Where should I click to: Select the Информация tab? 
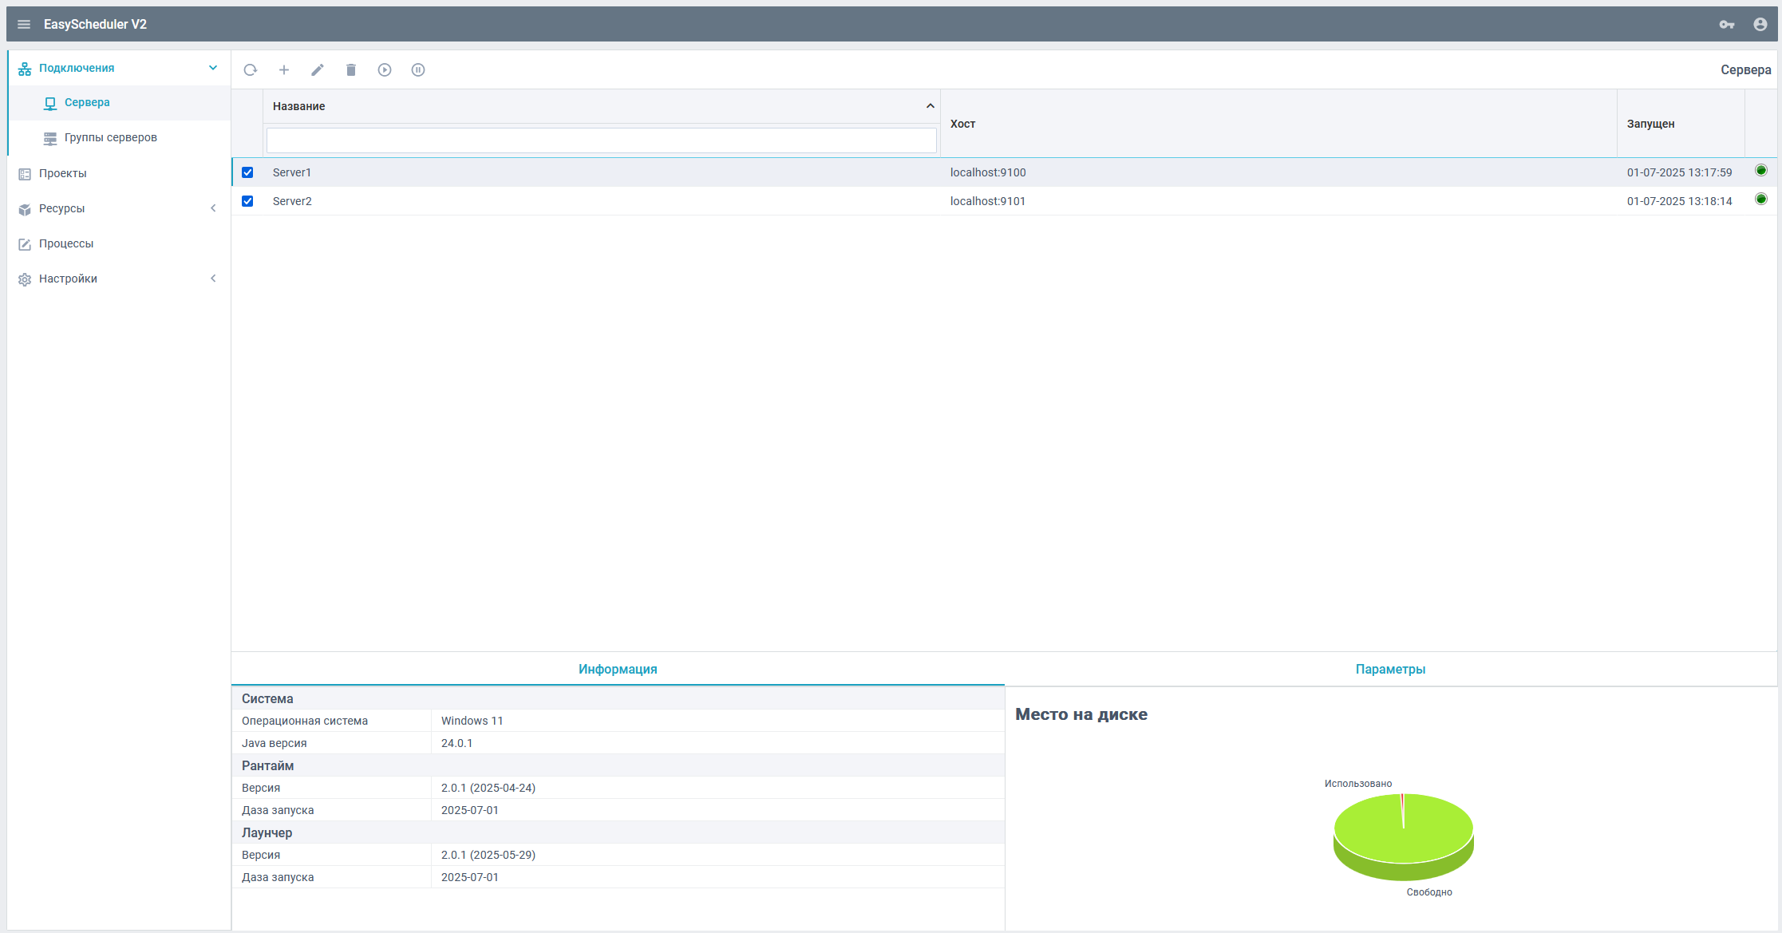coord(618,669)
